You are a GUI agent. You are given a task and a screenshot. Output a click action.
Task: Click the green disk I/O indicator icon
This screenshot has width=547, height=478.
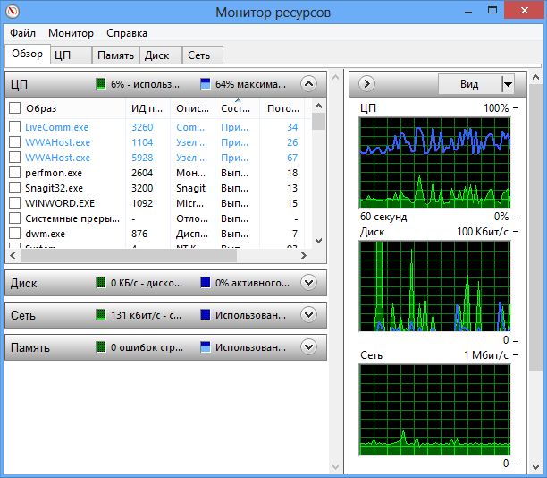point(101,283)
